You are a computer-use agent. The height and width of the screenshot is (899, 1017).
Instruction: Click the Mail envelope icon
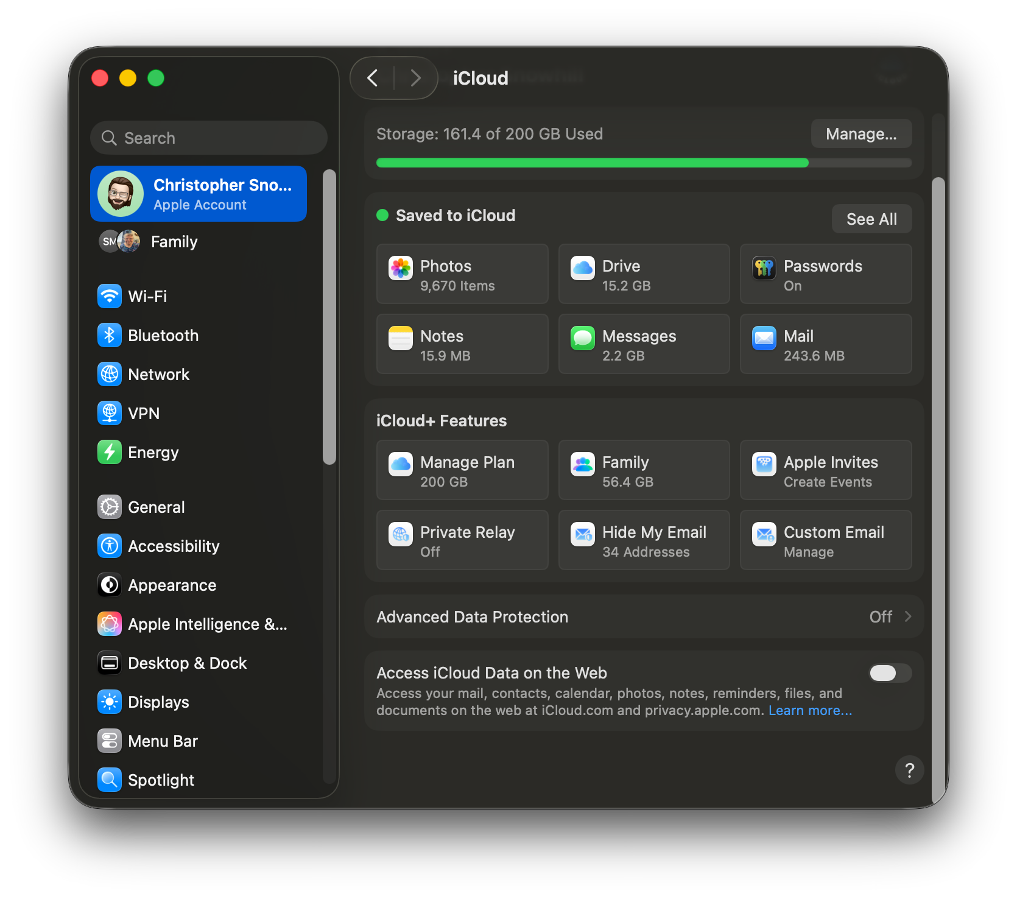(x=764, y=338)
